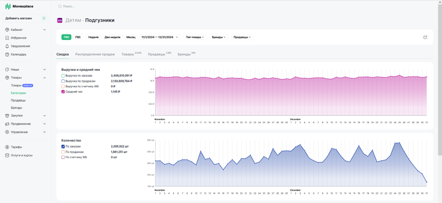442x203 pixels.
Task: Click the 2,408,815,091 ₽ revenue value
Action: [122, 75]
